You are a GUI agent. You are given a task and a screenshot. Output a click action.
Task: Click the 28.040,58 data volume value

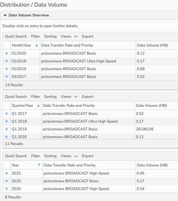(145, 129)
